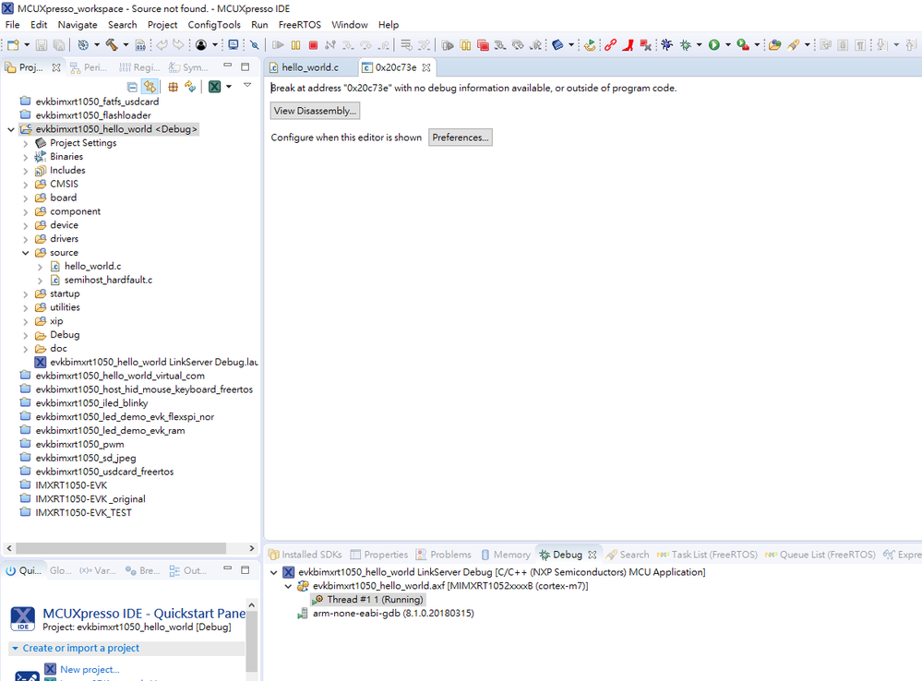Click the New project link
Screen dimensions: 922x681
(x=90, y=669)
